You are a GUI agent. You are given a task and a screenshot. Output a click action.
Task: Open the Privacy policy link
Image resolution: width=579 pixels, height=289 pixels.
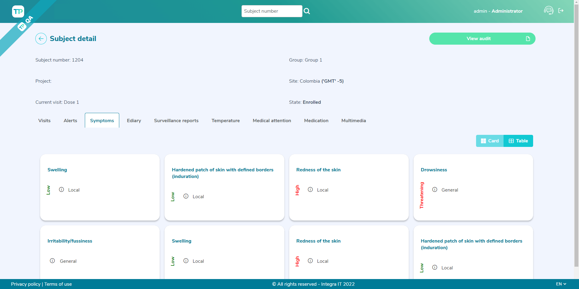click(26, 284)
